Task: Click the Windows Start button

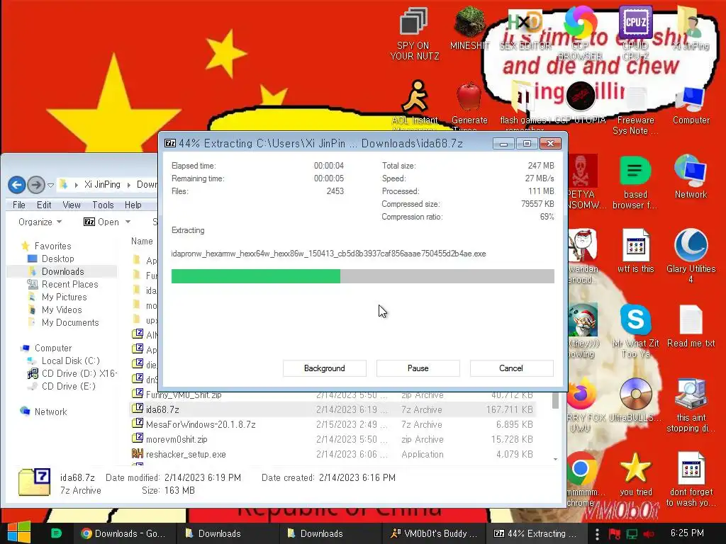Action: (18, 533)
